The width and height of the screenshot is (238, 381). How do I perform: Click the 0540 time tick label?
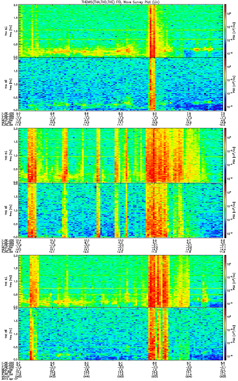pyautogui.click(x=189, y=377)
